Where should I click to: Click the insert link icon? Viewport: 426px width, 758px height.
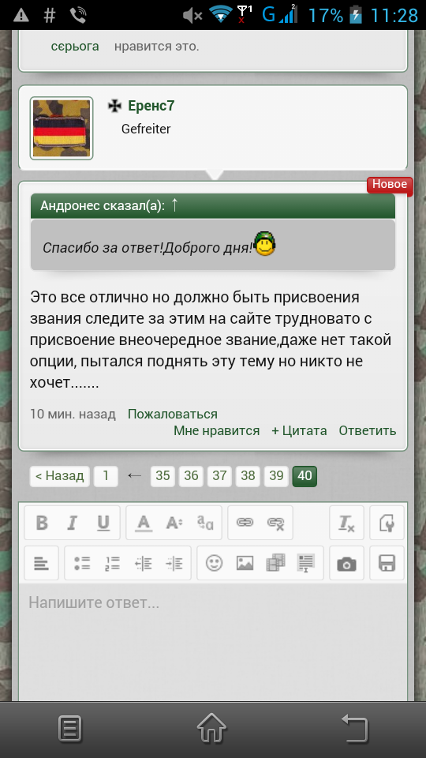click(x=245, y=523)
